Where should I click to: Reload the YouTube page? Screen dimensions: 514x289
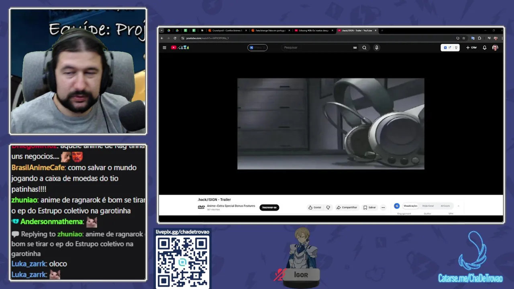(x=175, y=38)
